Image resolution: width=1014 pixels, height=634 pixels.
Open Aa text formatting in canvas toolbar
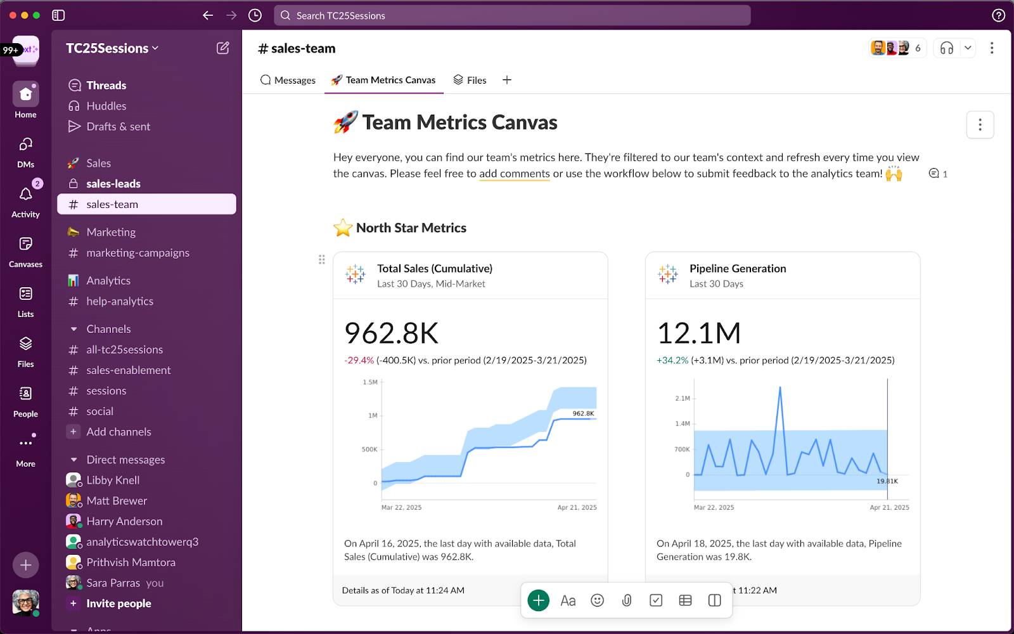[x=568, y=600]
